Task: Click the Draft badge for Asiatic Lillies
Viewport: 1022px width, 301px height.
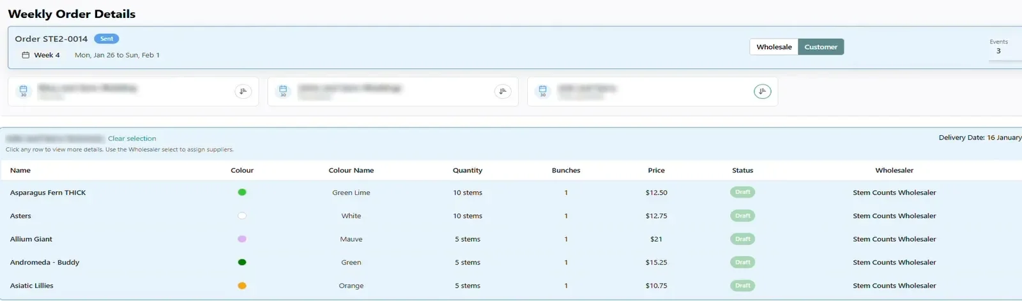Action: pyautogui.click(x=742, y=286)
